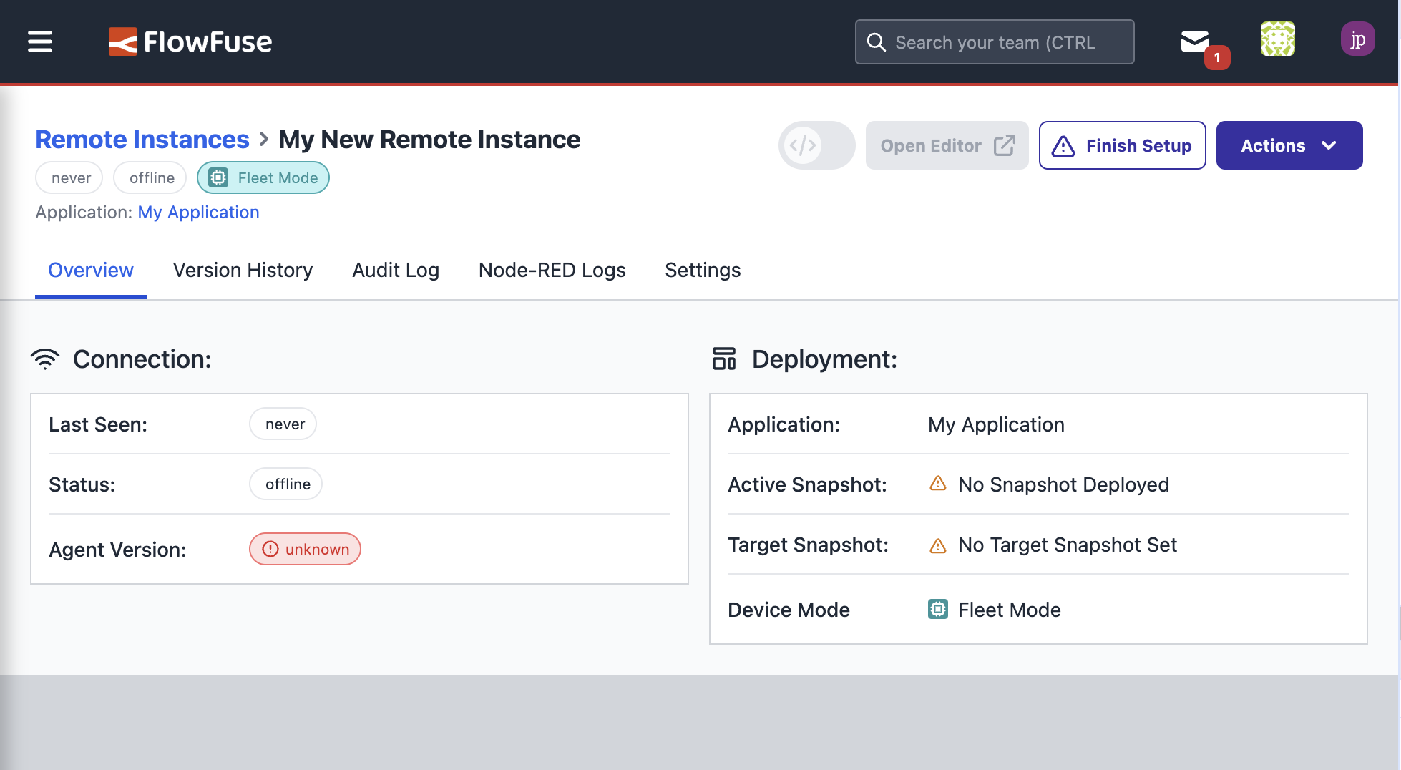Click the Finish Setup button

pyautogui.click(x=1122, y=145)
